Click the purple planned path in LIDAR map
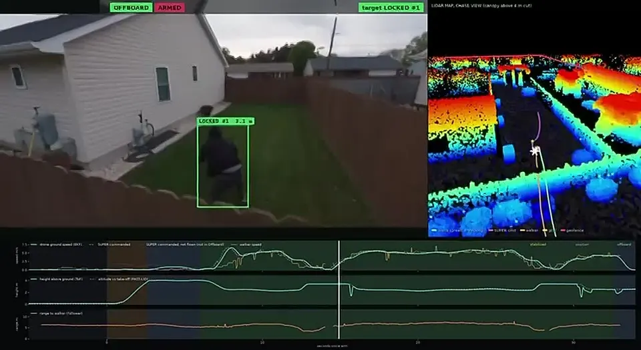The height and width of the screenshot is (350, 641). 540,127
